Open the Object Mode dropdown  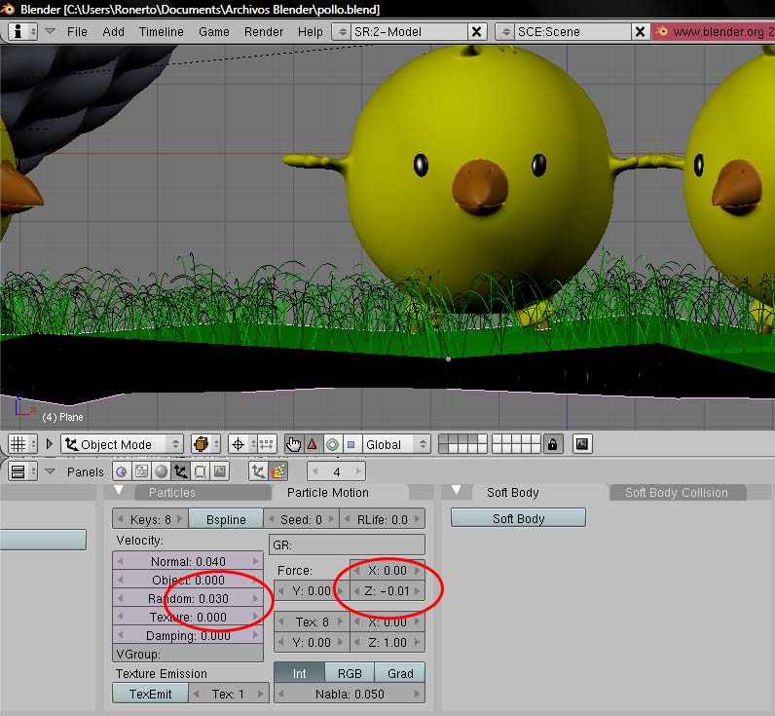pyautogui.click(x=121, y=444)
